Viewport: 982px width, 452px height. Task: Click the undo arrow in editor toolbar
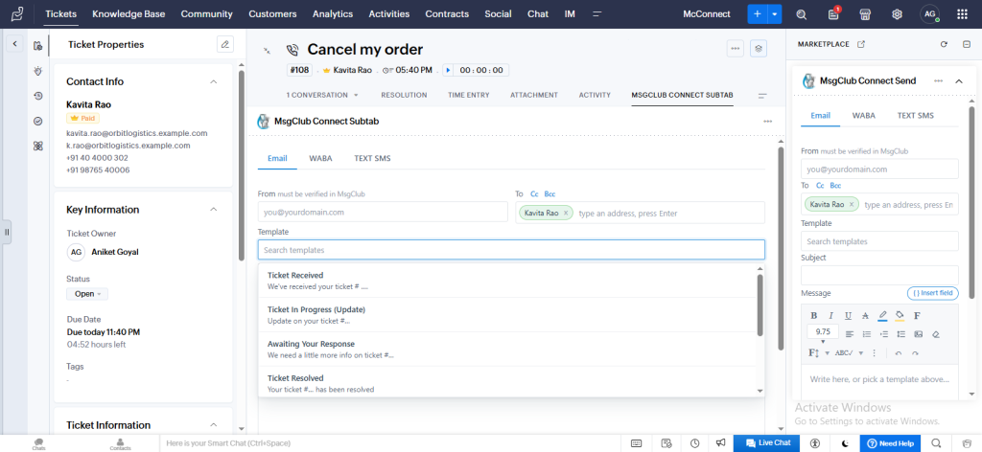898,353
